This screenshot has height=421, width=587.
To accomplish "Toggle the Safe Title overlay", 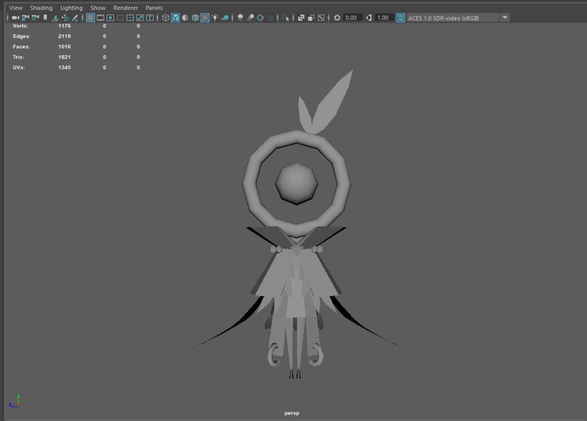I will point(150,18).
